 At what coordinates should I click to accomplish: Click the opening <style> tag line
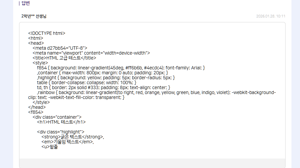tap(40, 63)
